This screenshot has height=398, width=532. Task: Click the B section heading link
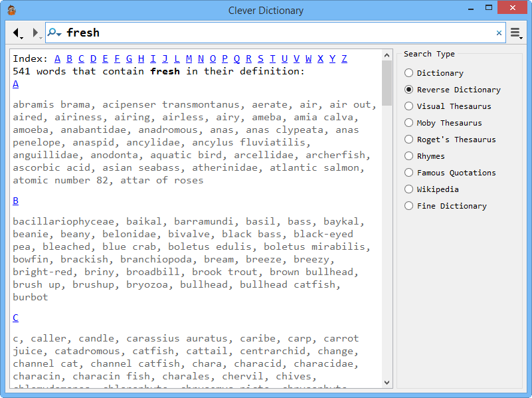[15, 201]
